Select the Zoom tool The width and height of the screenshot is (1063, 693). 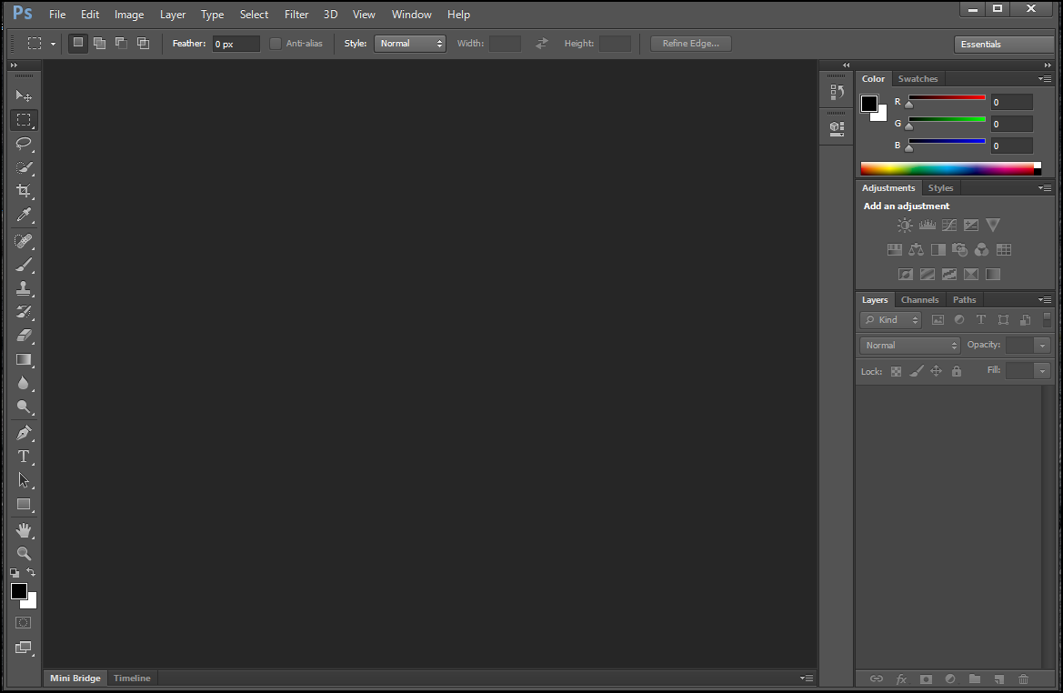tap(24, 553)
